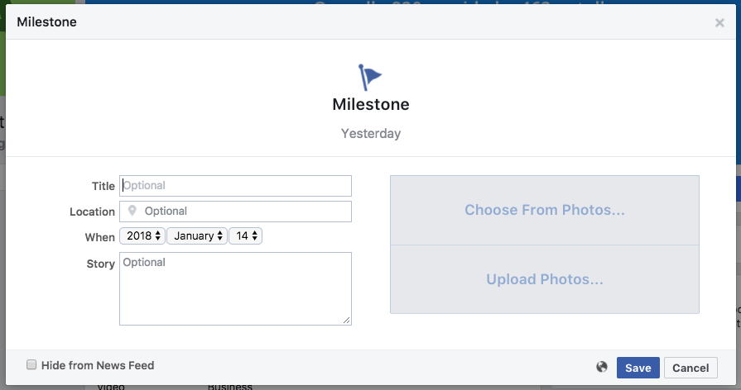The width and height of the screenshot is (741, 390).
Task: Save the milestone
Action: click(638, 368)
